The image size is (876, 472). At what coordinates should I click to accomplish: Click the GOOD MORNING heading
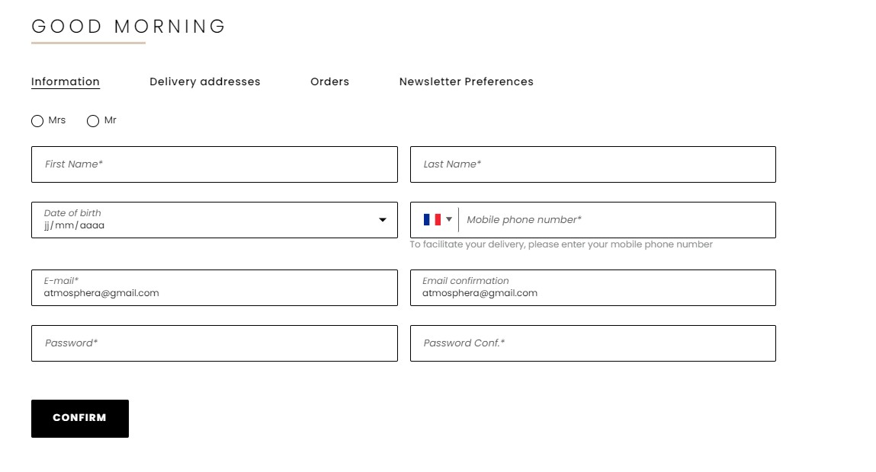(x=129, y=26)
